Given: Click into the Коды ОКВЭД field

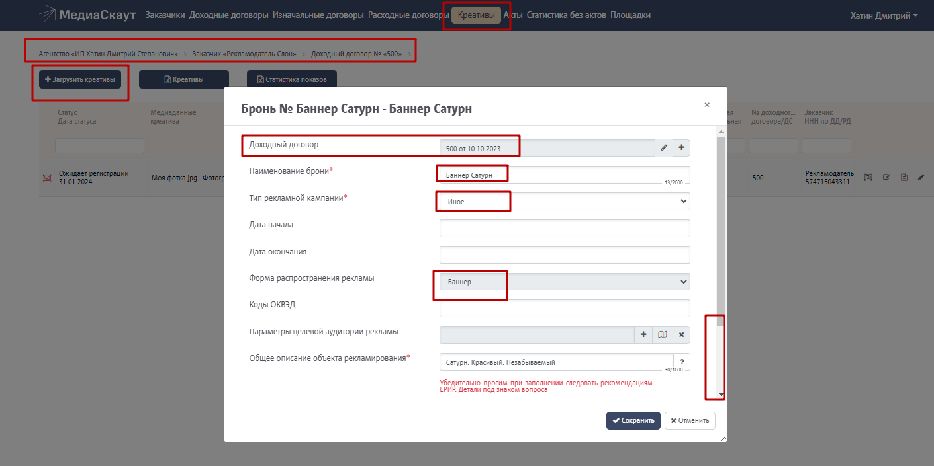Looking at the screenshot, I should (x=564, y=308).
